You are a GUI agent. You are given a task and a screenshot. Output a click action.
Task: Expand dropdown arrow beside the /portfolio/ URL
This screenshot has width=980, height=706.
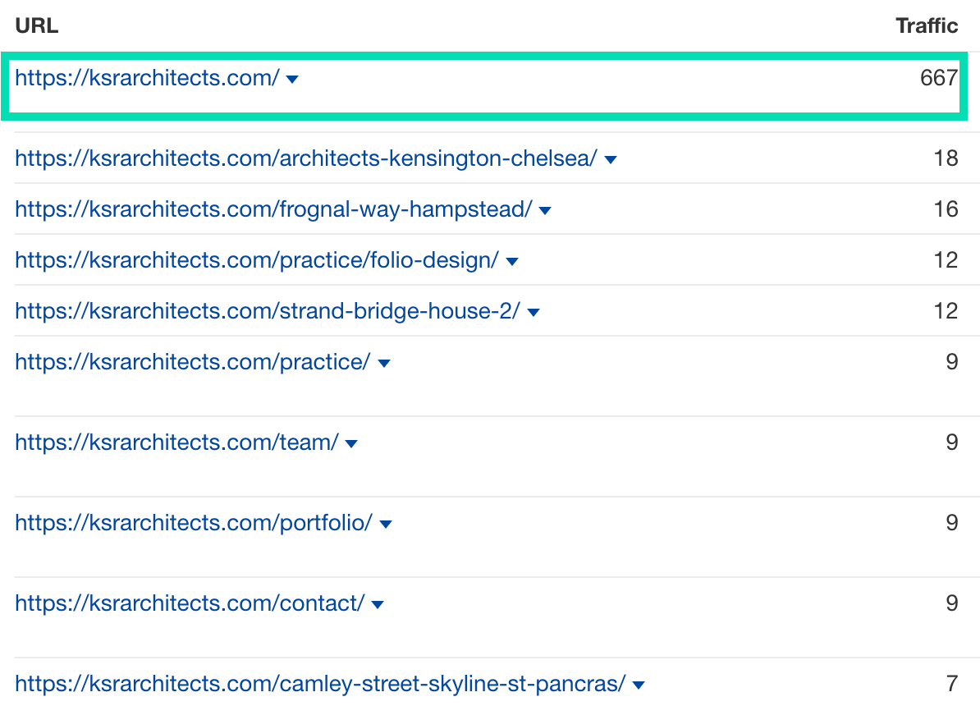pos(386,524)
